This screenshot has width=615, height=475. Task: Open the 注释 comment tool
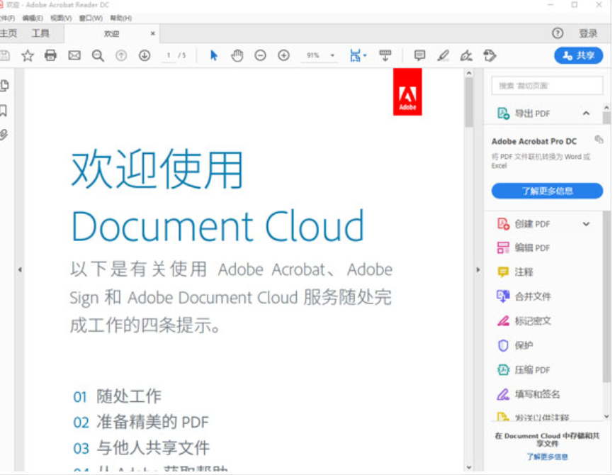pos(515,272)
